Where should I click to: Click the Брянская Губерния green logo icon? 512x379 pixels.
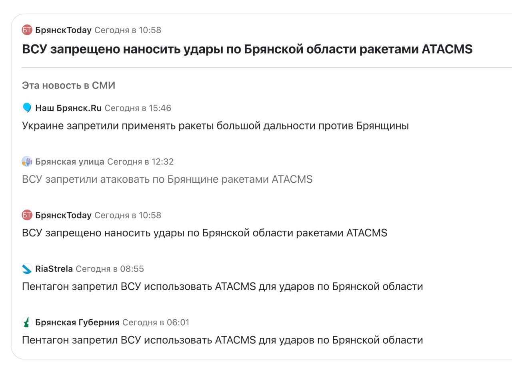click(x=27, y=323)
